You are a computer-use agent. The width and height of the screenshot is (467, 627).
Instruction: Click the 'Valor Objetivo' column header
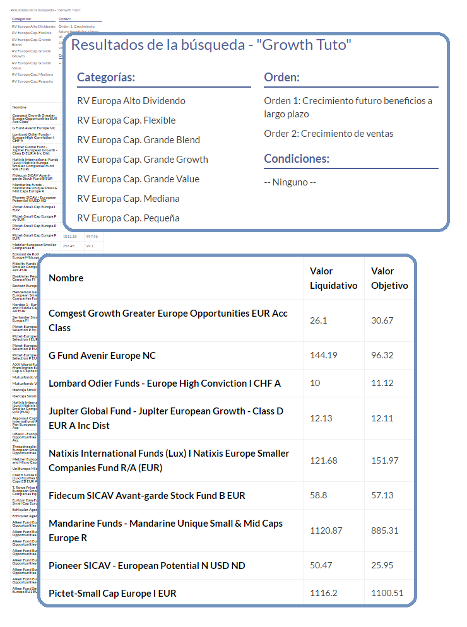389,278
